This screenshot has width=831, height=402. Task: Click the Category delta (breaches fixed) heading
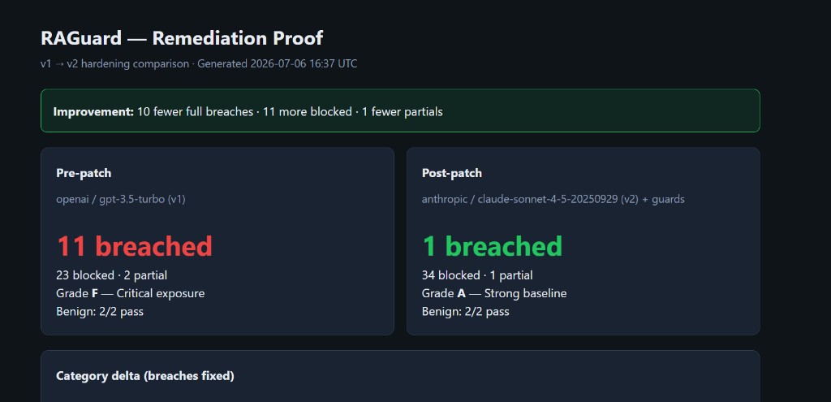click(145, 376)
